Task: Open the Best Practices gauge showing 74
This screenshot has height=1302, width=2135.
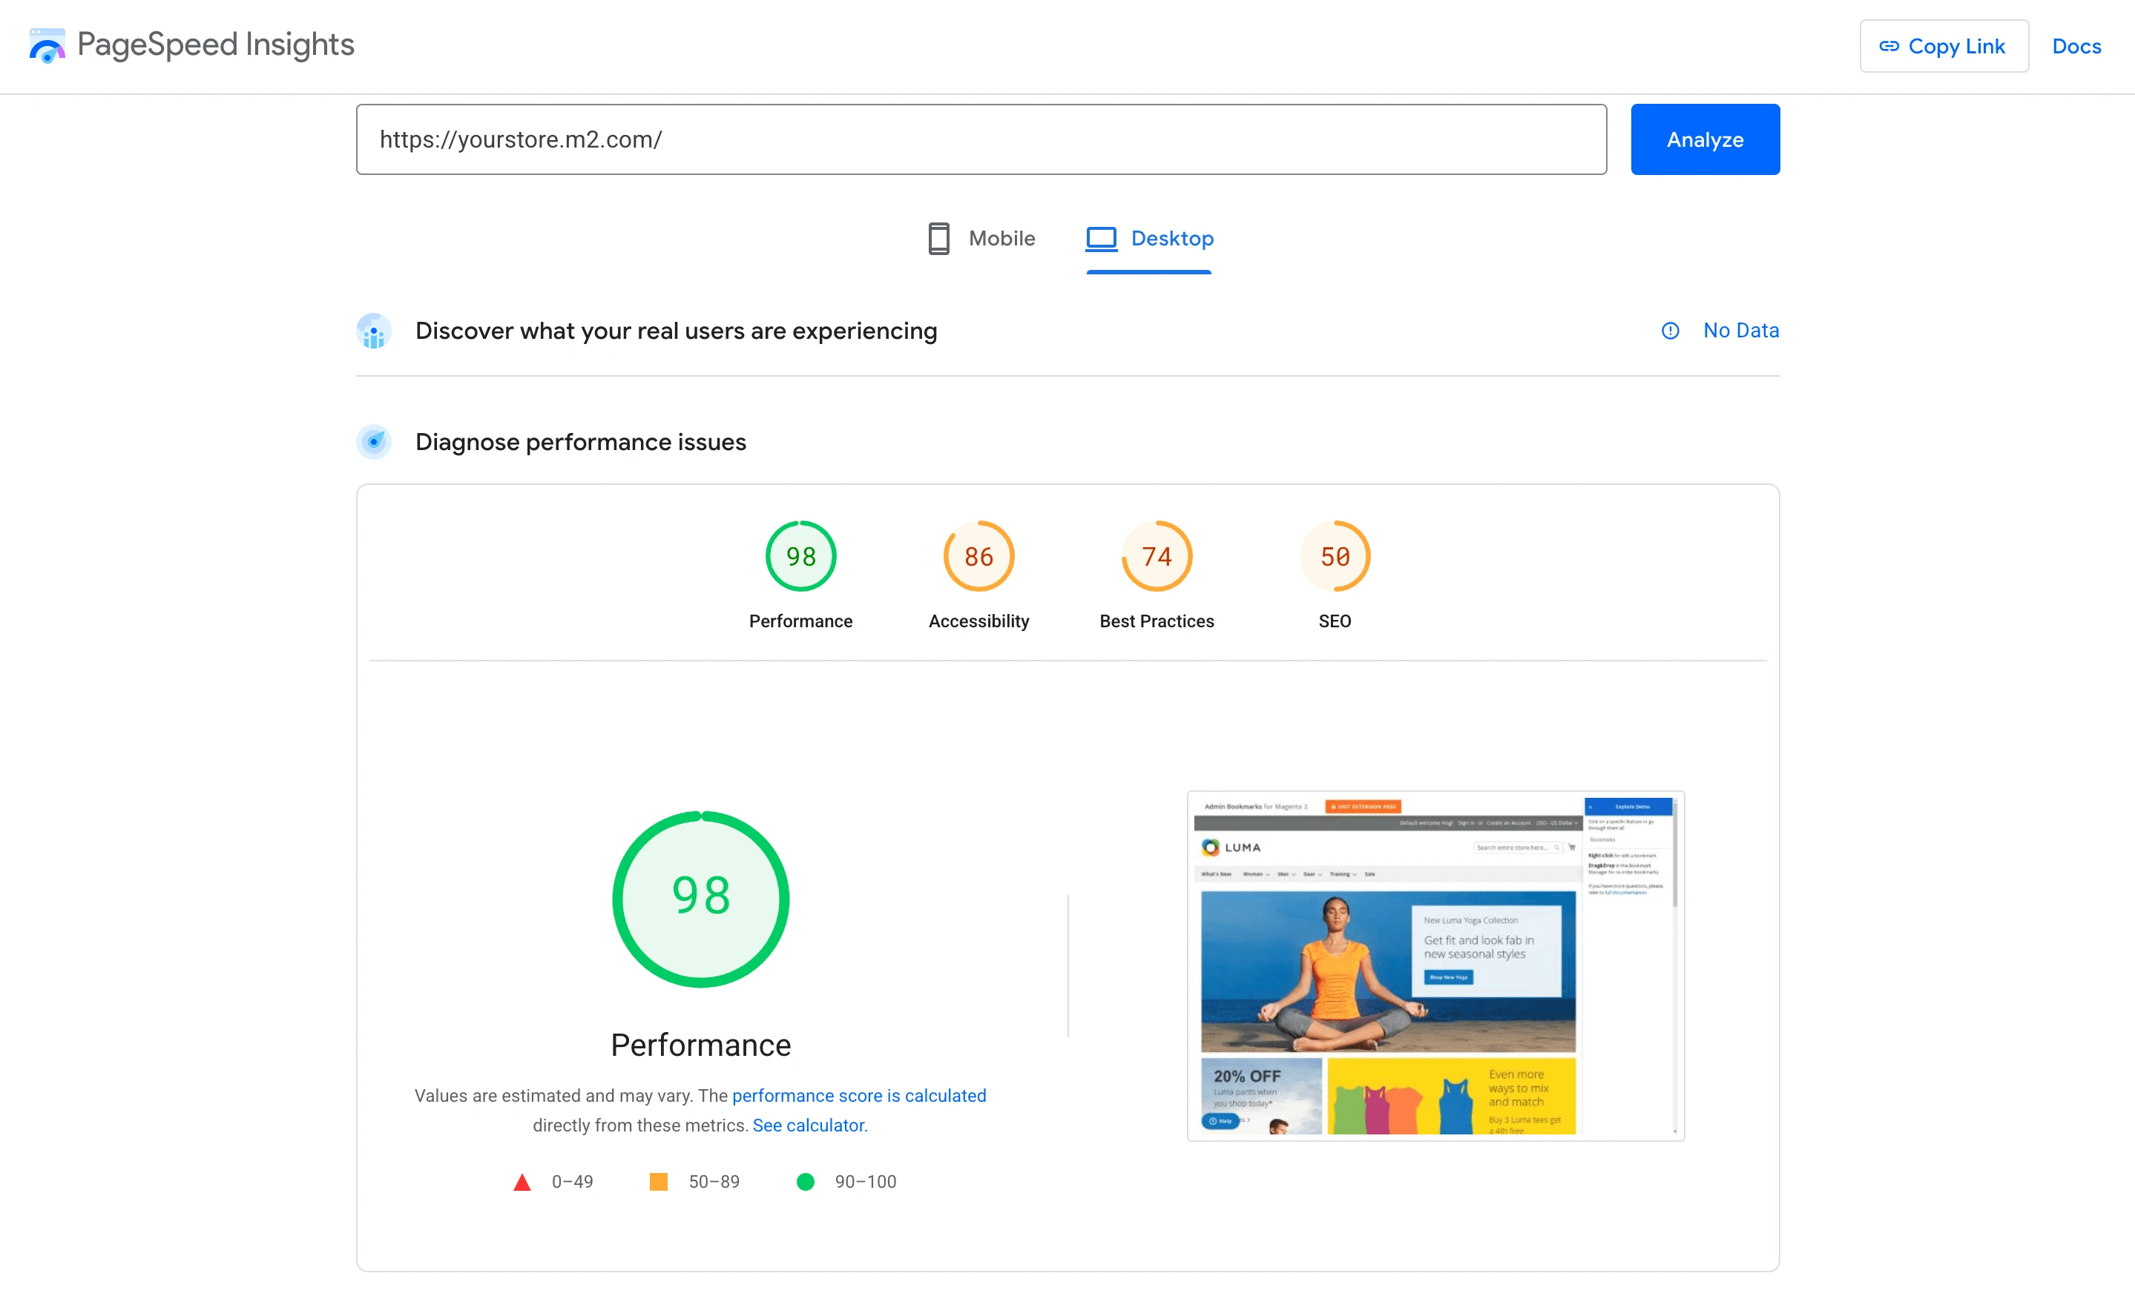Action: pyautogui.click(x=1157, y=555)
